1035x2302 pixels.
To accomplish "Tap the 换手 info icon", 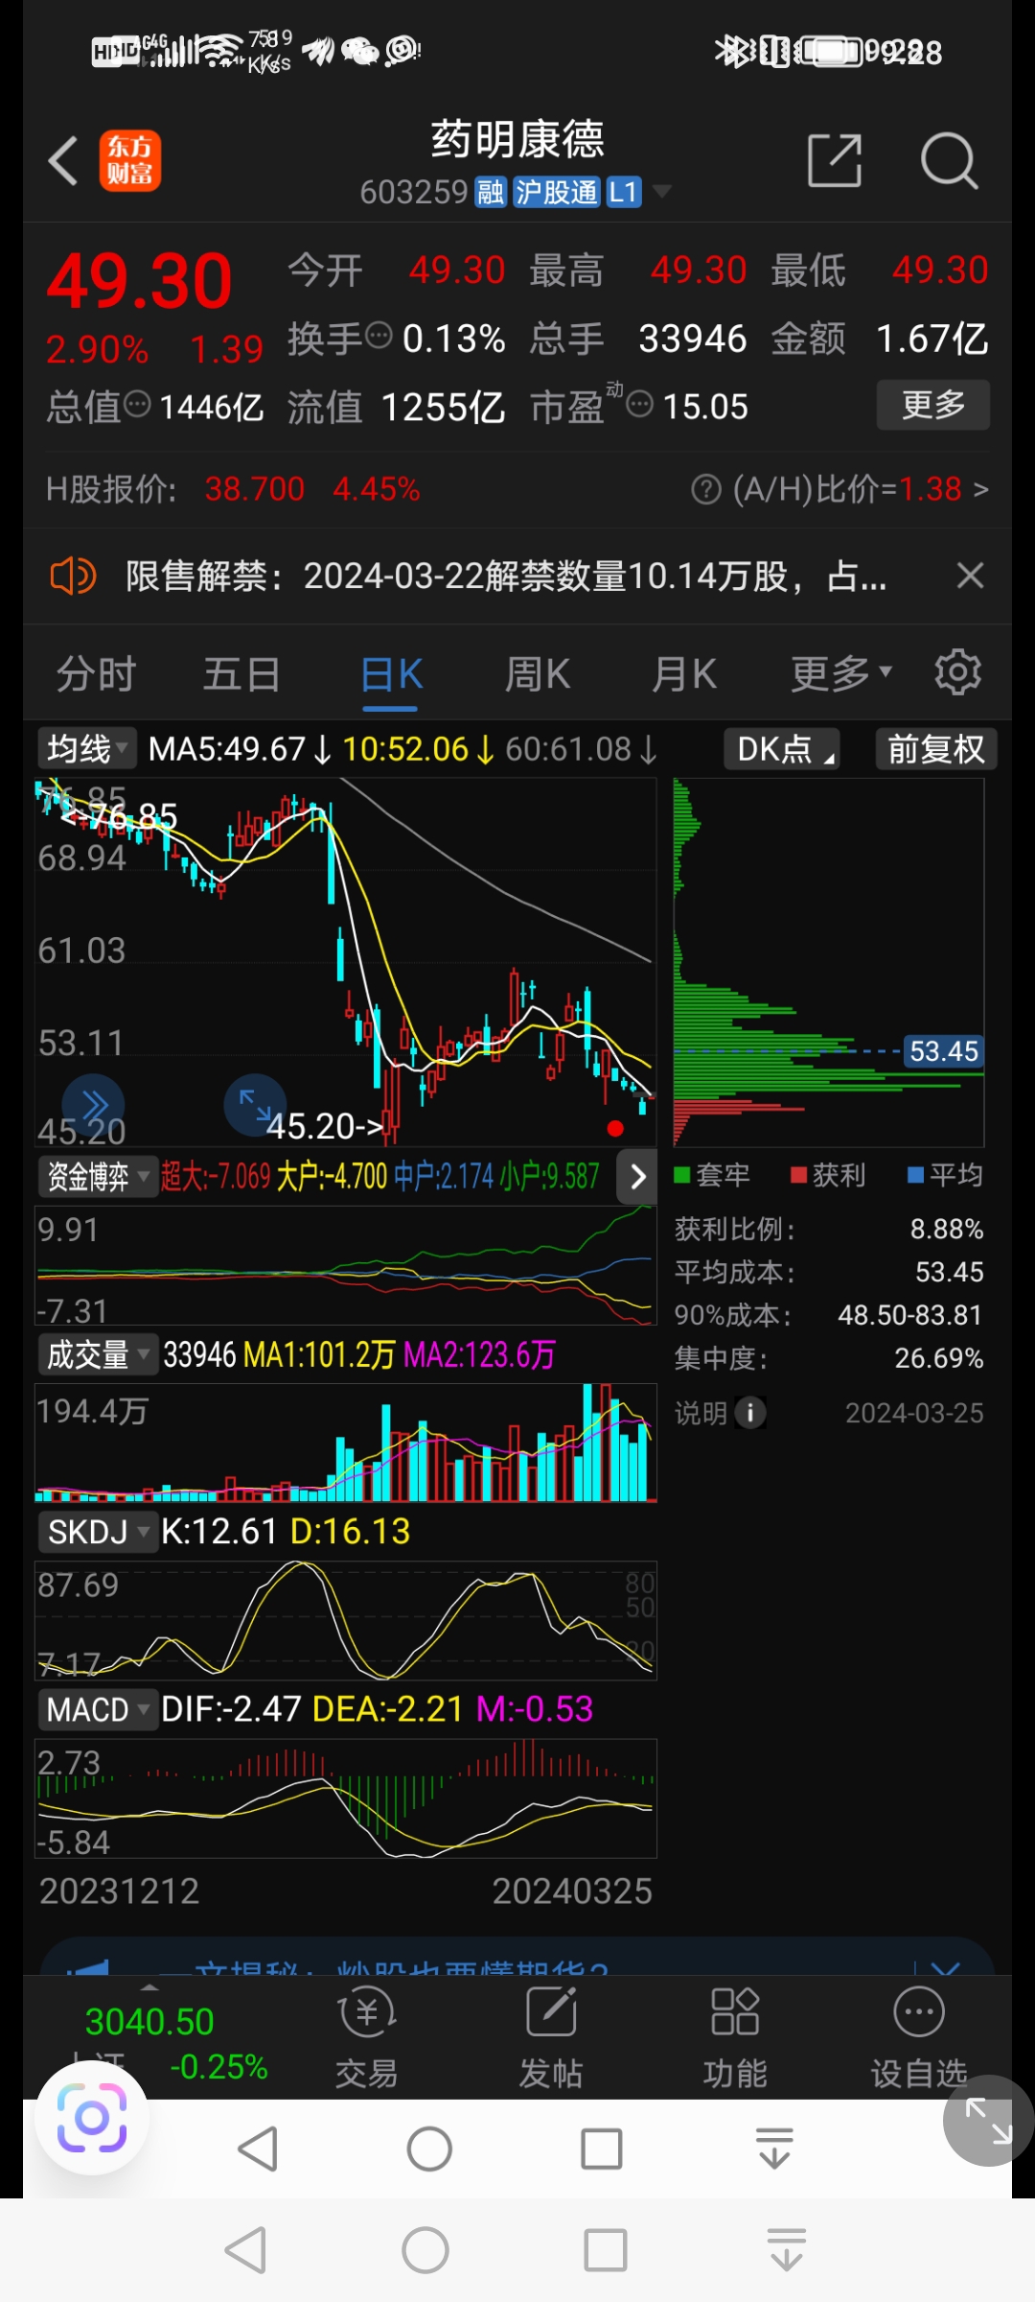I will [379, 336].
